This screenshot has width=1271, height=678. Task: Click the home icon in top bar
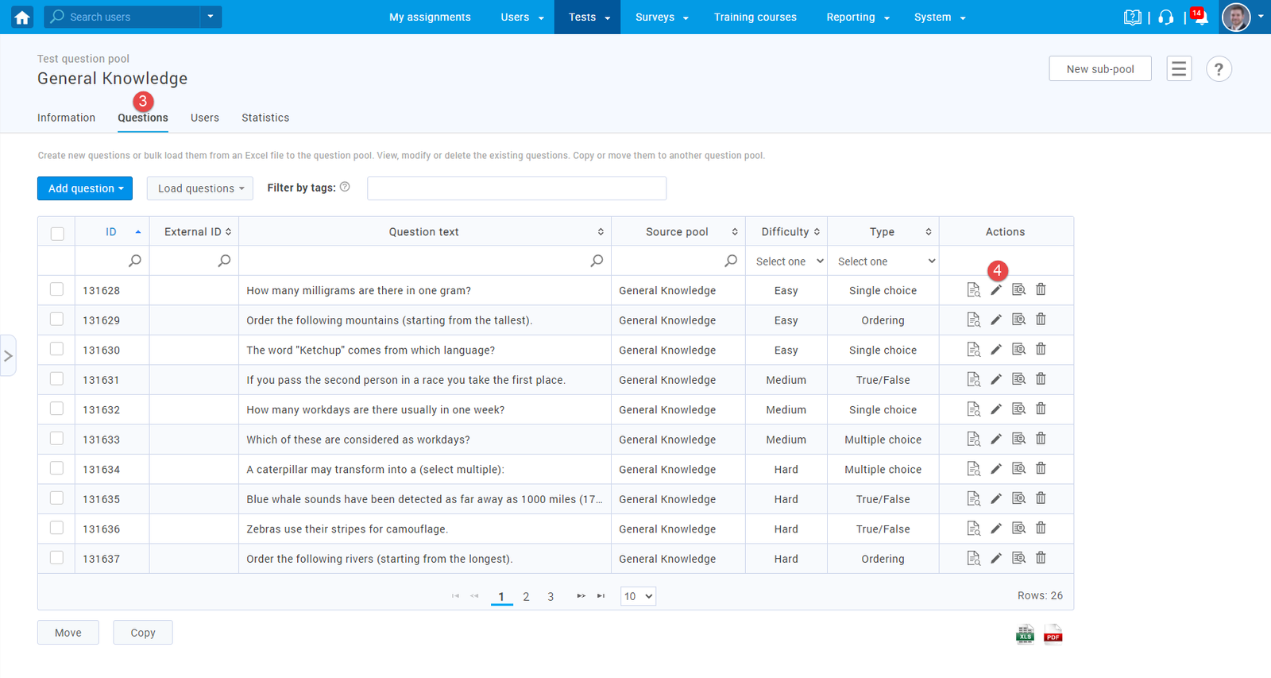coord(22,17)
